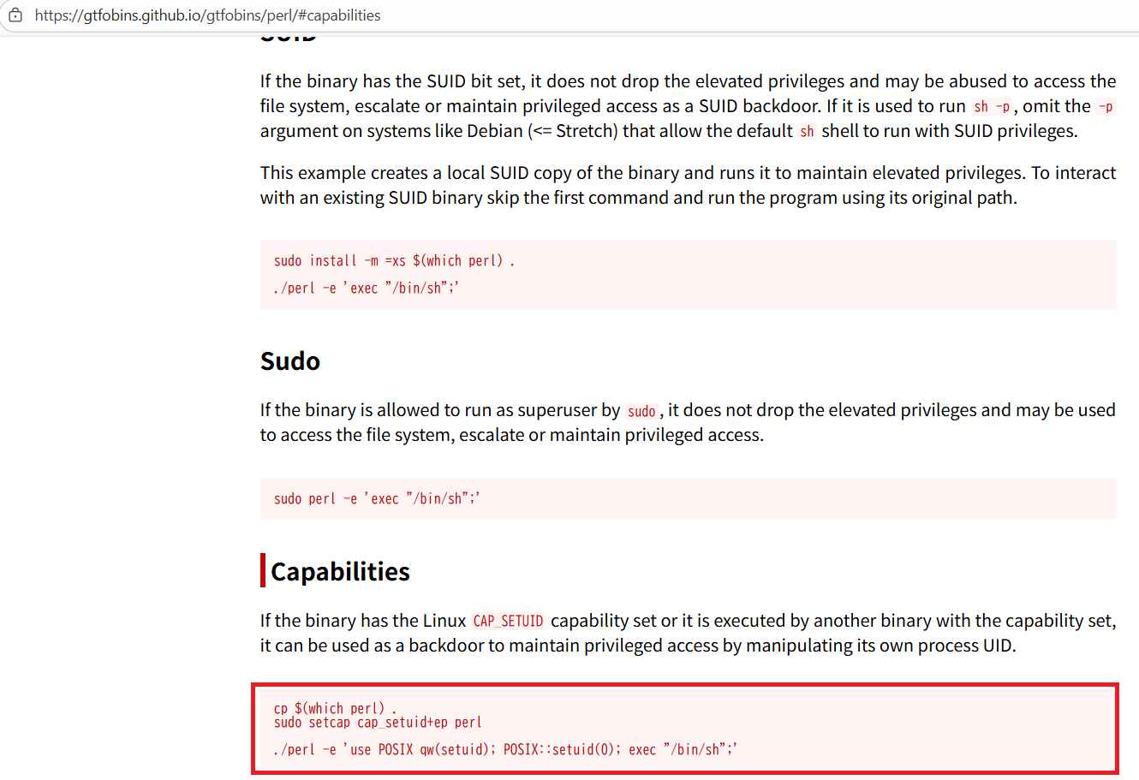Click the 'sudo perl -e' code block

pos(377,498)
